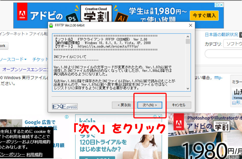Open the カテゴリ dropdown on webpage

click(233, 44)
